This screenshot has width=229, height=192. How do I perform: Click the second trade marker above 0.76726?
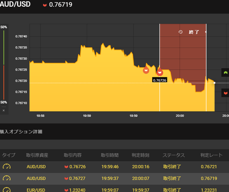pos(160,72)
